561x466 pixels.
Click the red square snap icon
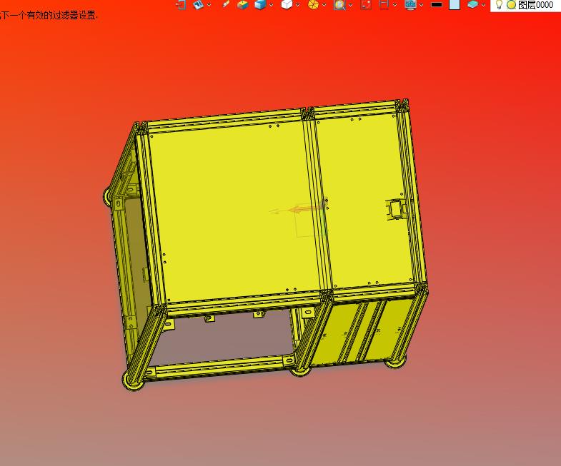366,5
